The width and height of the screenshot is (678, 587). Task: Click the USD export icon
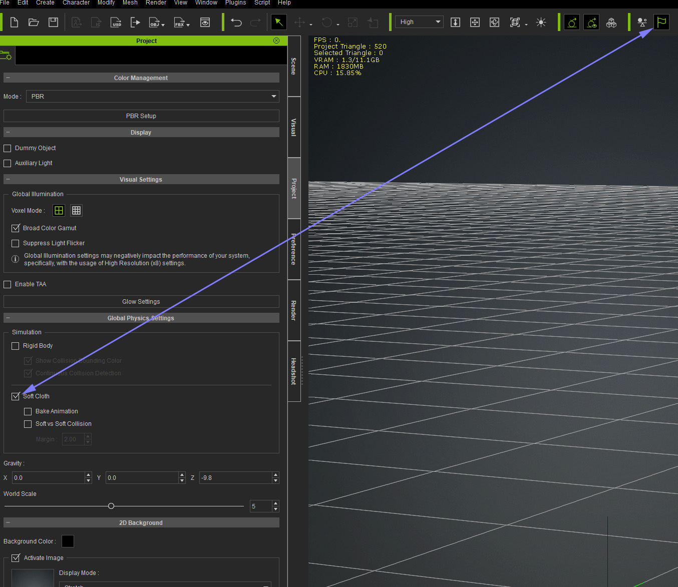(x=116, y=23)
